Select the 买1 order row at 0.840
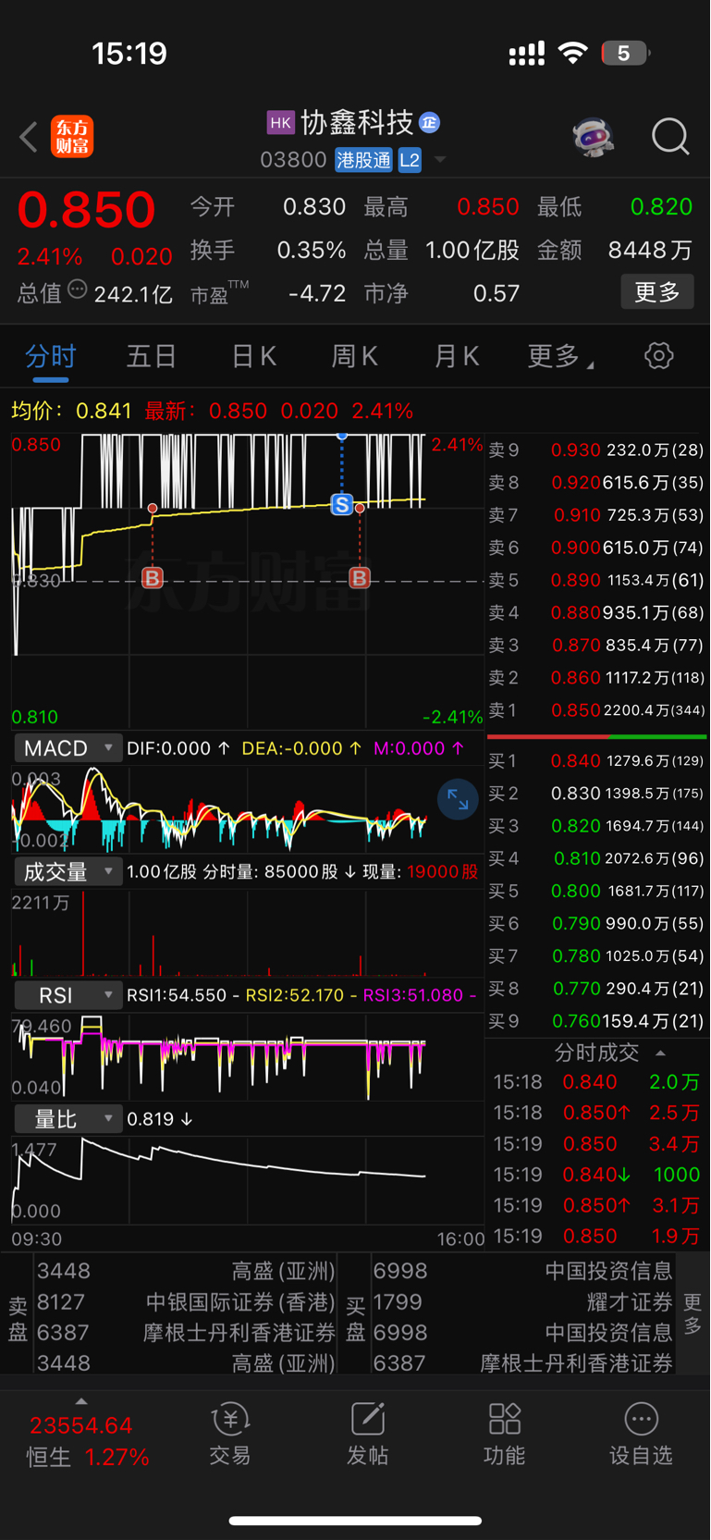The height and width of the screenshot is (1540, 711). pos(596,760)
